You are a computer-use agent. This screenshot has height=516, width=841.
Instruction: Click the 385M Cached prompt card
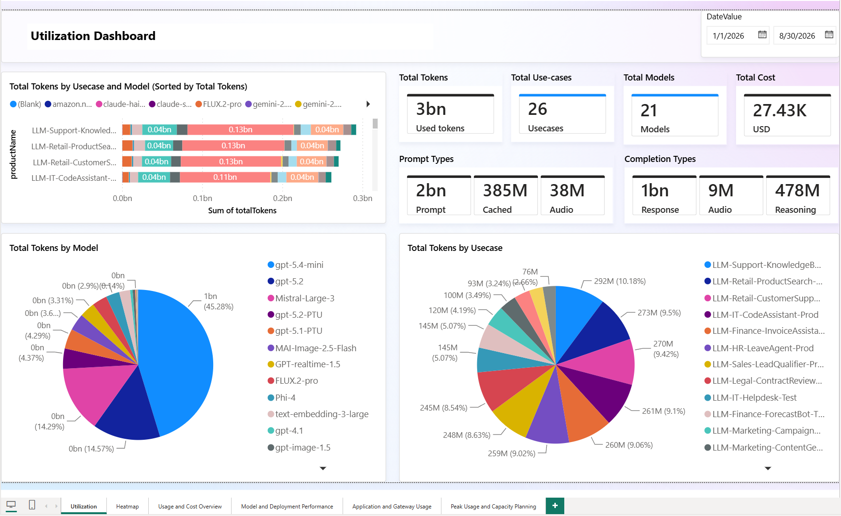tap(505, 195)
